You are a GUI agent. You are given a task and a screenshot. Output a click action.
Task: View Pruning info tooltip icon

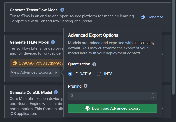pos(85,86)
